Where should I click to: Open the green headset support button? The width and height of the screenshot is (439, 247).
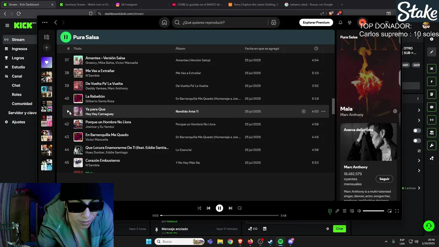(x=429, y=226)
